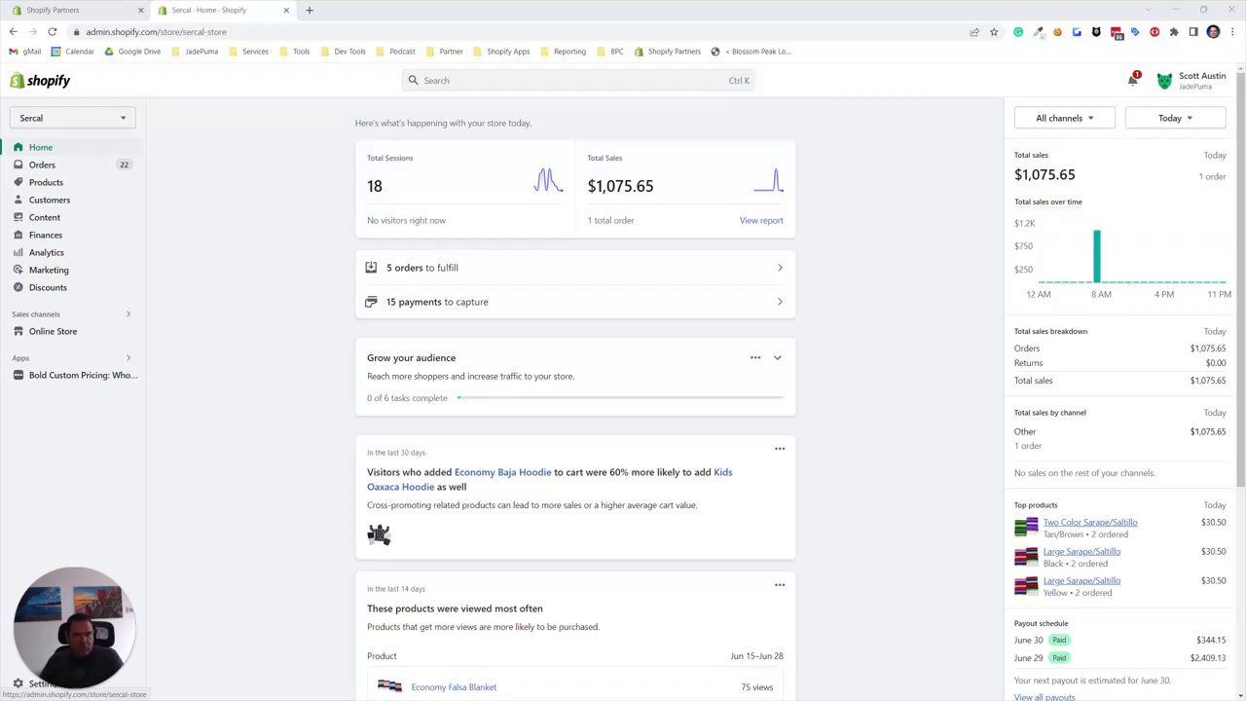Click the orders to fulfill download icon
The image size is (1246, 701).
coord(371,267)
